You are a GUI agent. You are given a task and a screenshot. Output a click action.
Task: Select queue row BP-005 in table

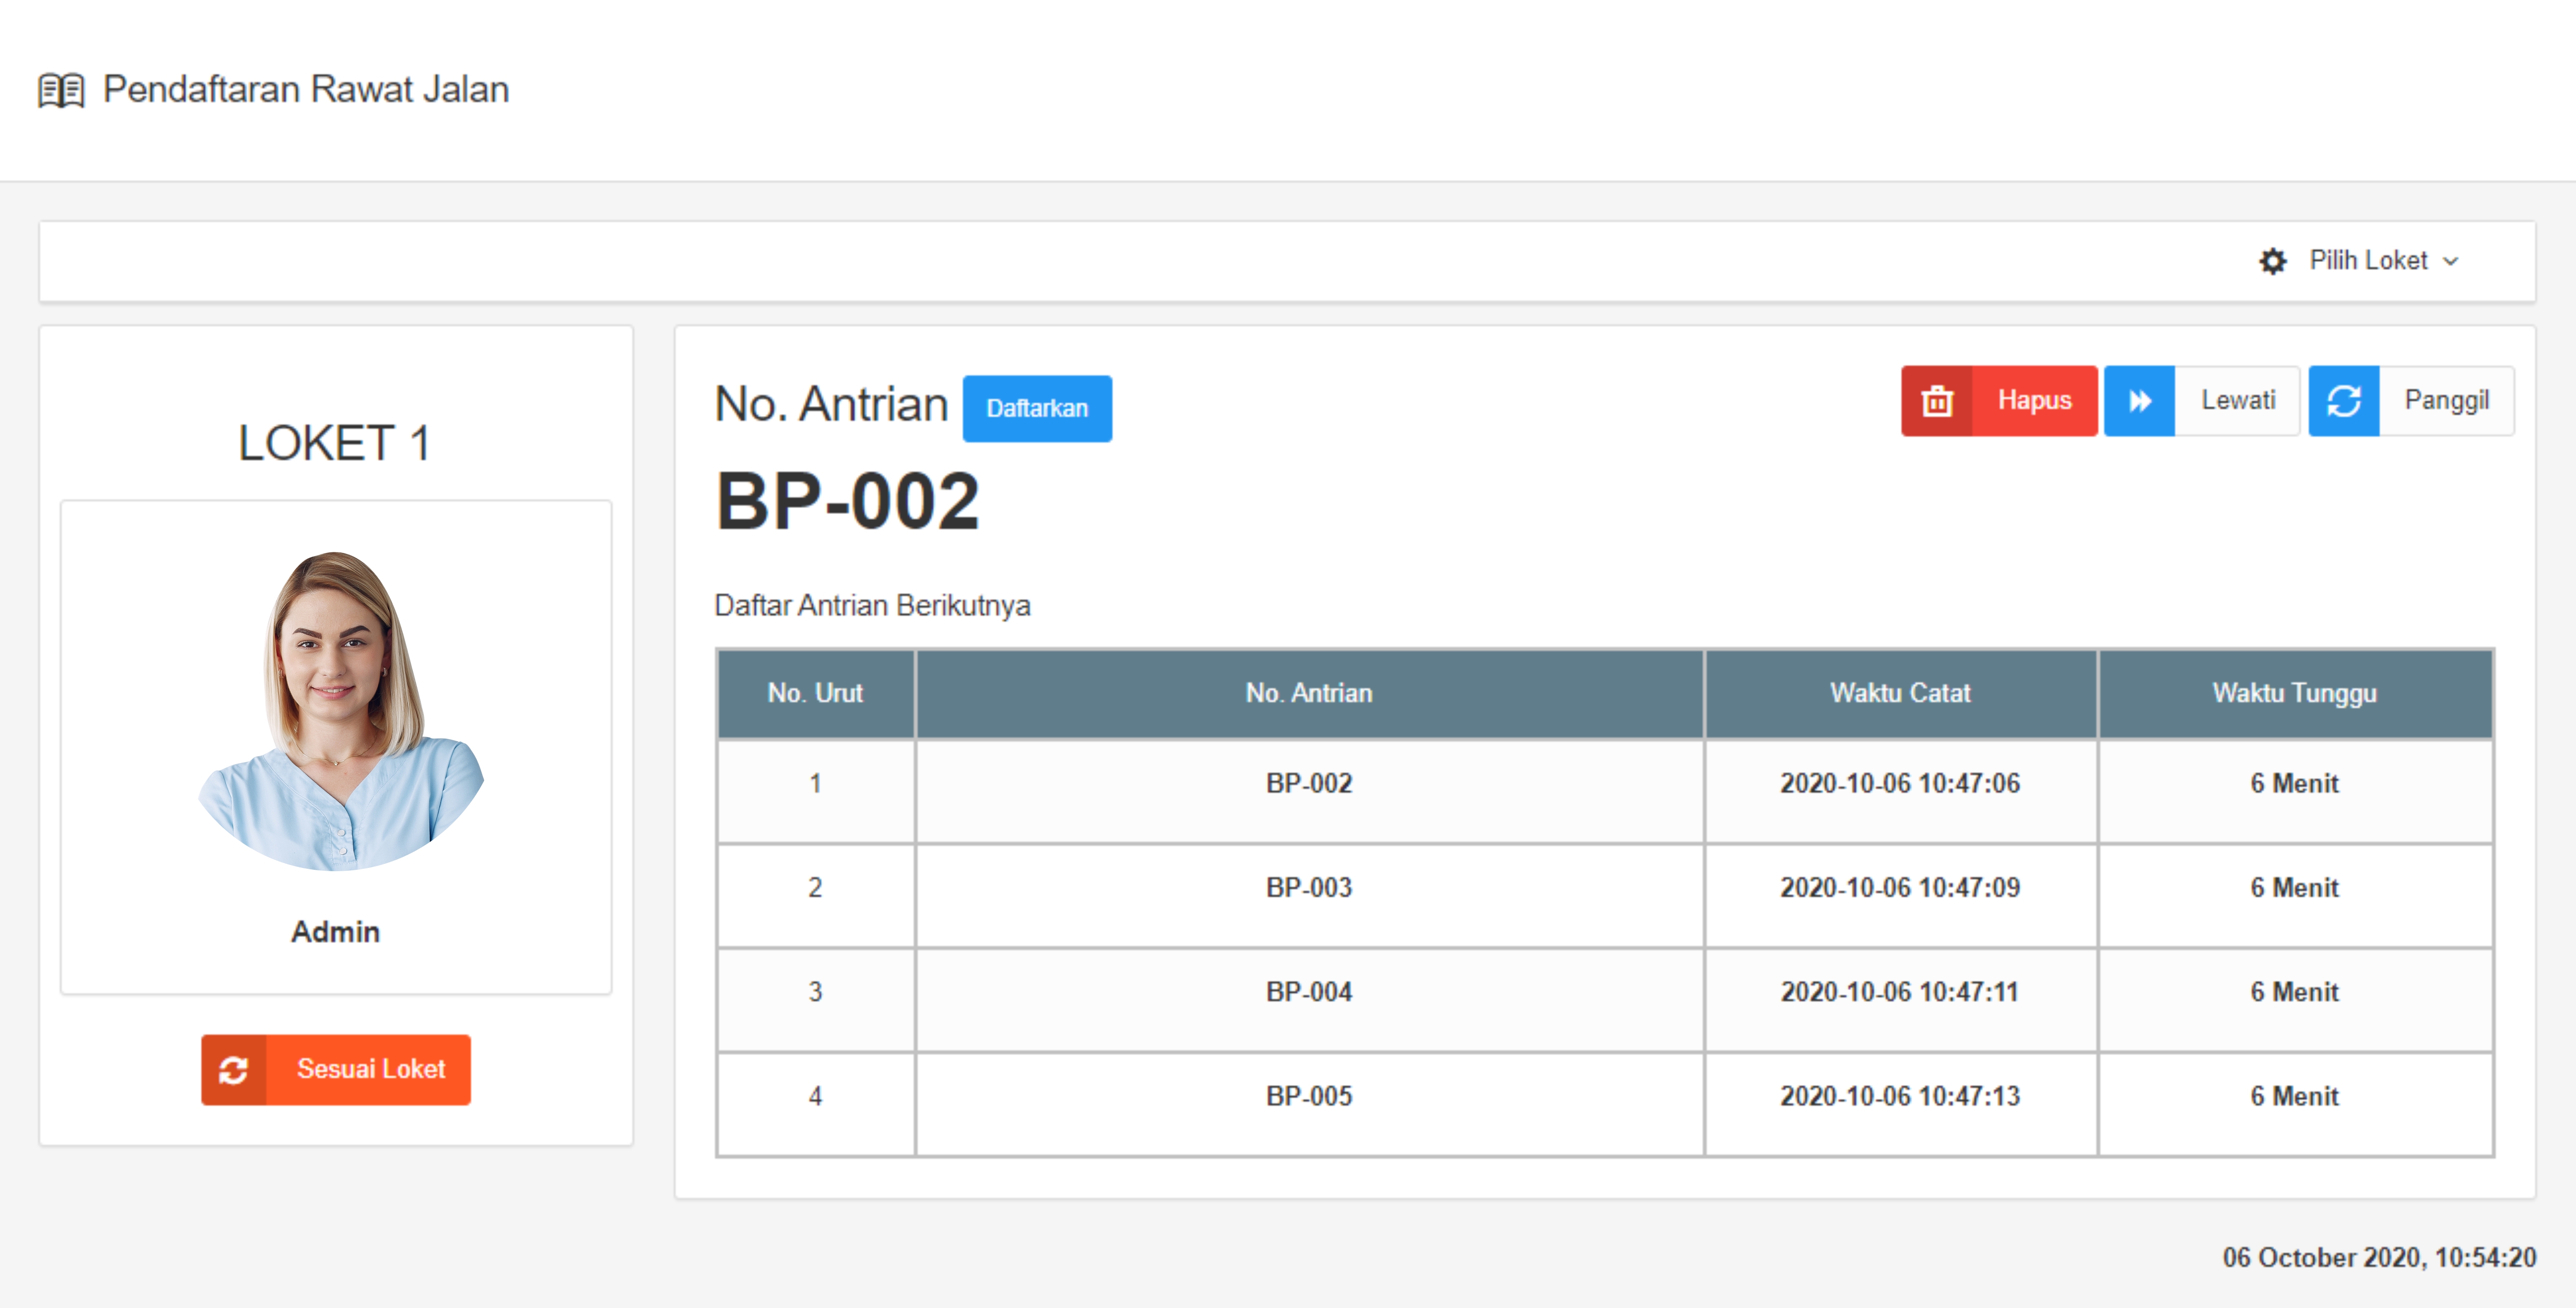(x=1308, y=1096)
